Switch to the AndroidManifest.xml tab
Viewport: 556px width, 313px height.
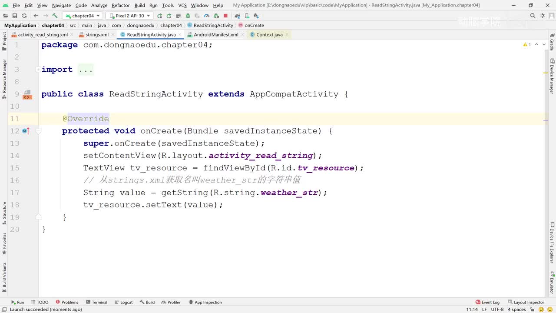[216, 35]
